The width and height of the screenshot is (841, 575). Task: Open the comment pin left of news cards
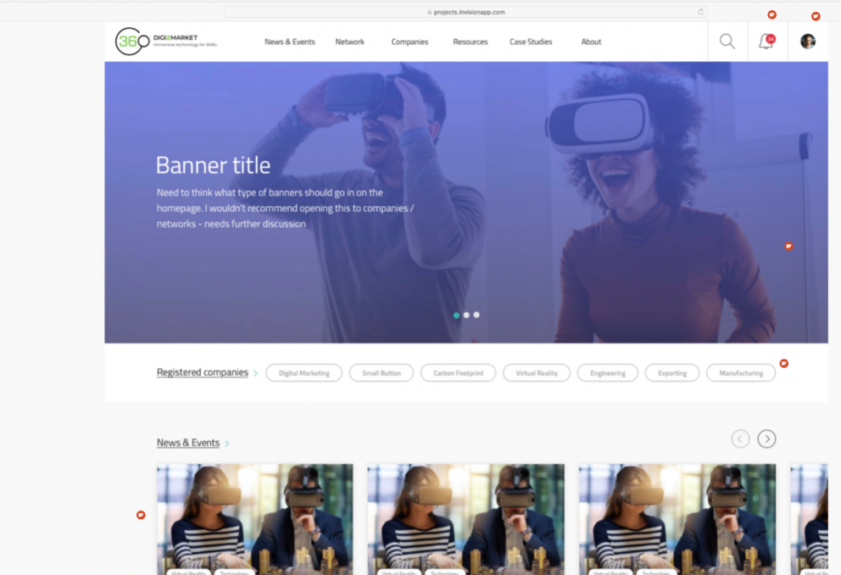tap(141, 515)
